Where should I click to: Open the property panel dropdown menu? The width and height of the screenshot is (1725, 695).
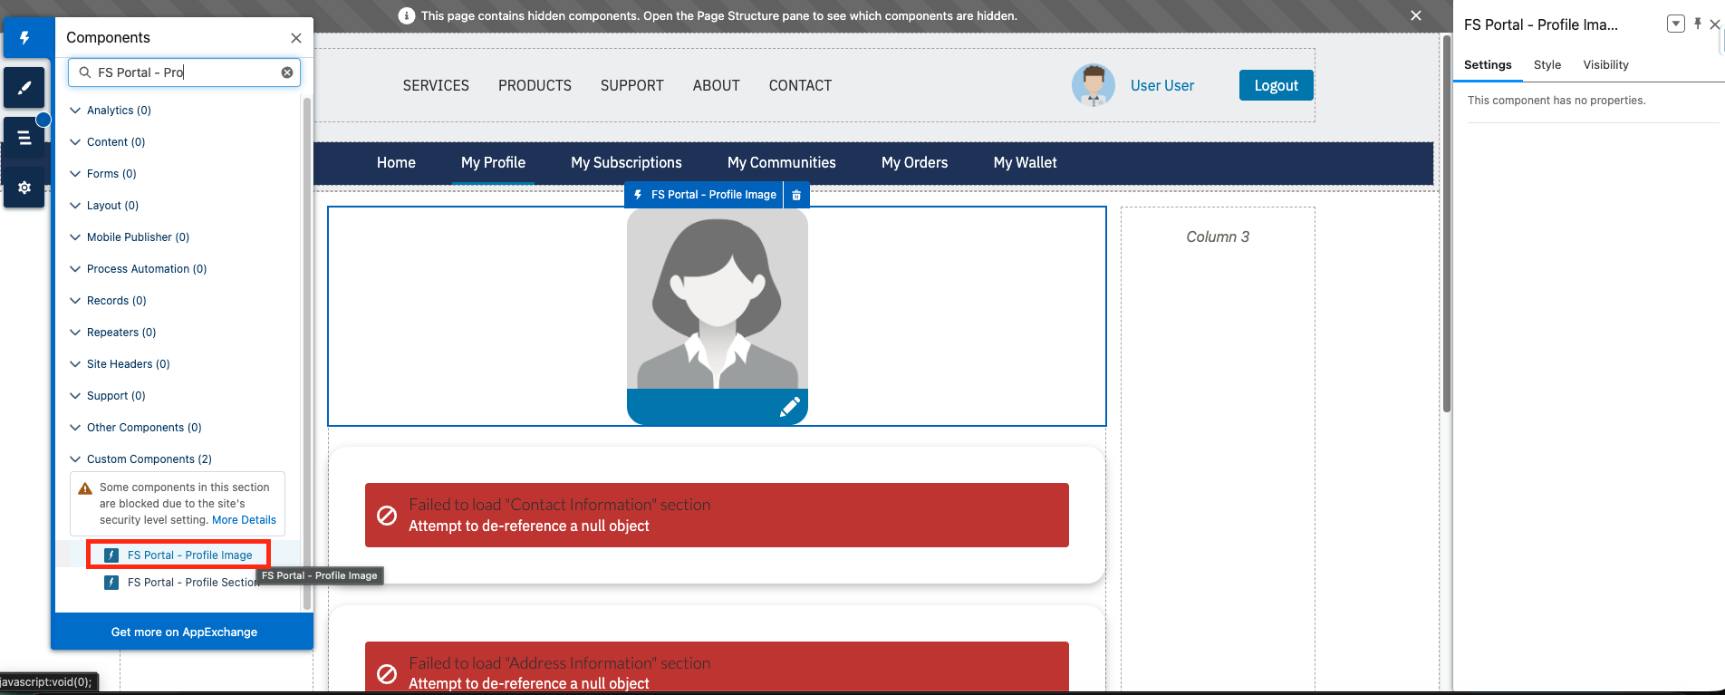1676,24
